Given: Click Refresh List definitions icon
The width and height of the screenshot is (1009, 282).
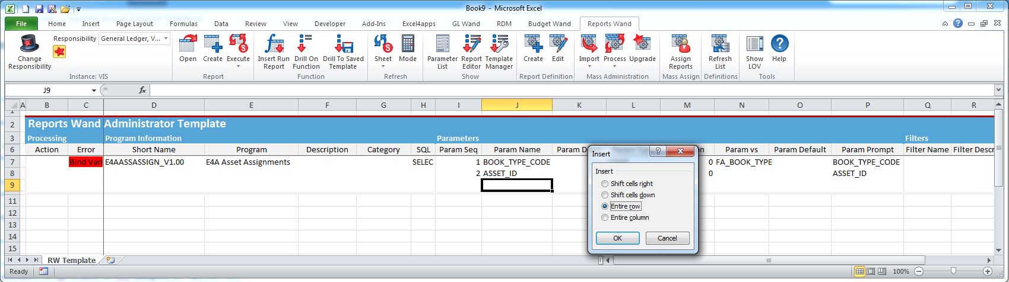Looking at the screenshot, I should point(720,43).
